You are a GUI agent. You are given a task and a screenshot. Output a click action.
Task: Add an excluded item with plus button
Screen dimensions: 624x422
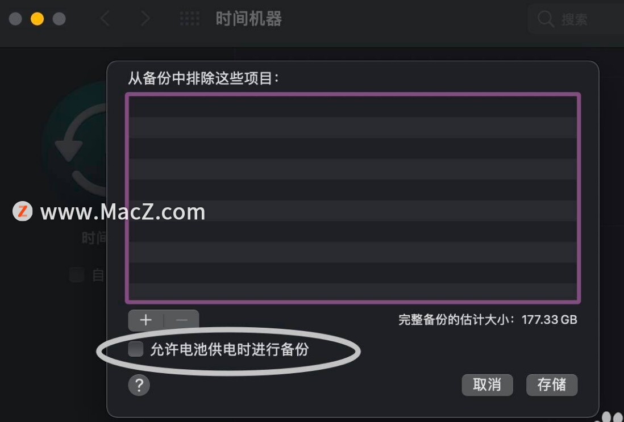tap(145, 320)
